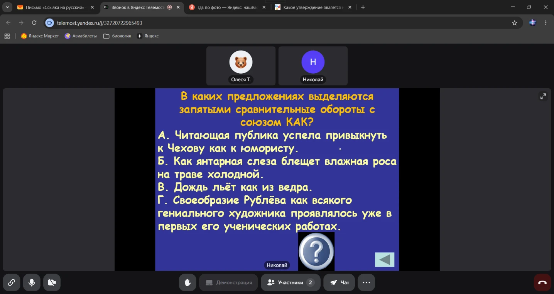Open the Участники participants list
Screen dimensions: 554x294
(x=291, y=282)
